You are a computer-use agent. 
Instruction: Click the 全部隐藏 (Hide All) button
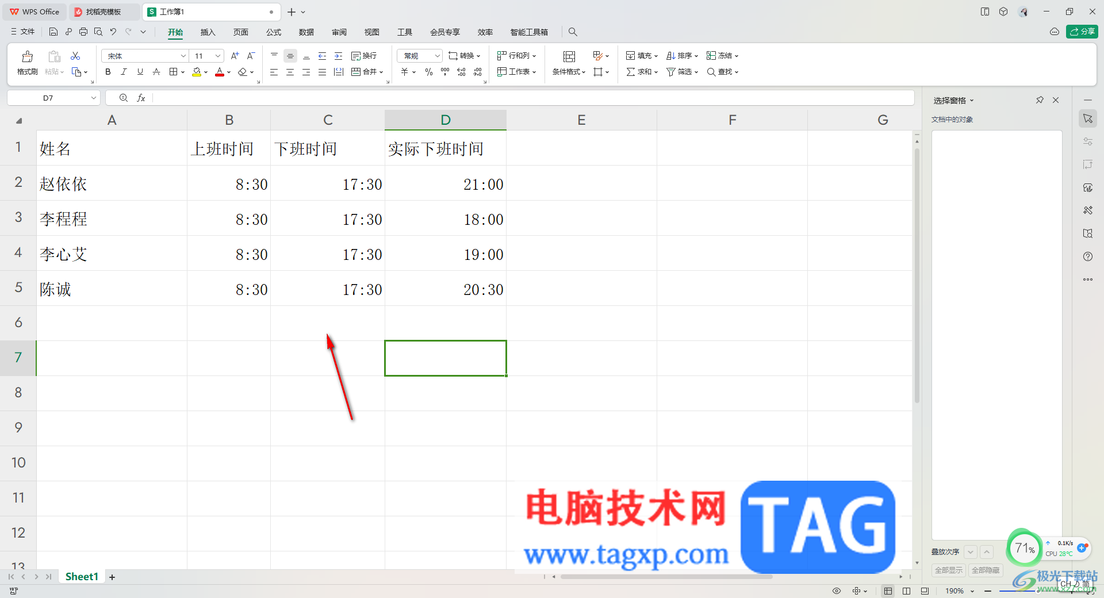tap(986, 570)
